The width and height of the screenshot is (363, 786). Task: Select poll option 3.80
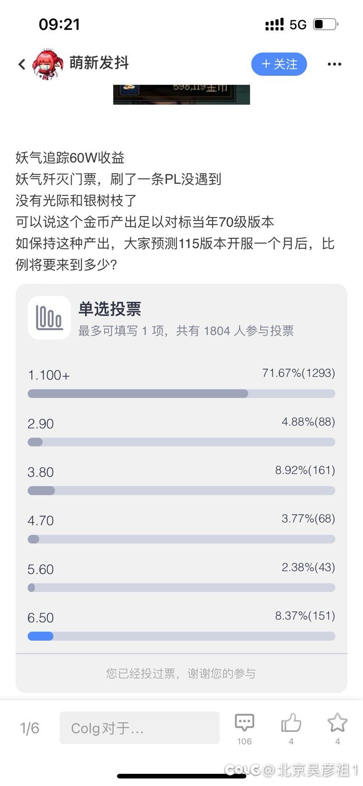point(41,472)
